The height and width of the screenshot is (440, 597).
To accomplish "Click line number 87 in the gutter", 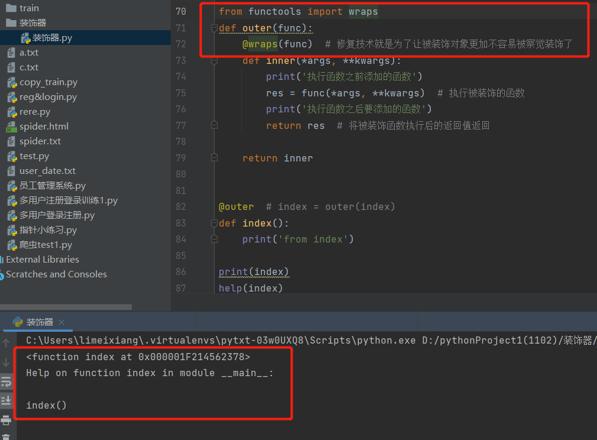I will click(181, 289).
